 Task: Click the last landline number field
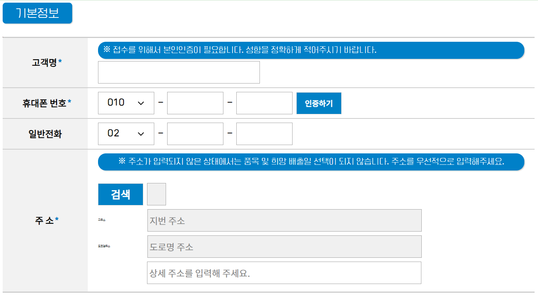[x=264, y=134]
